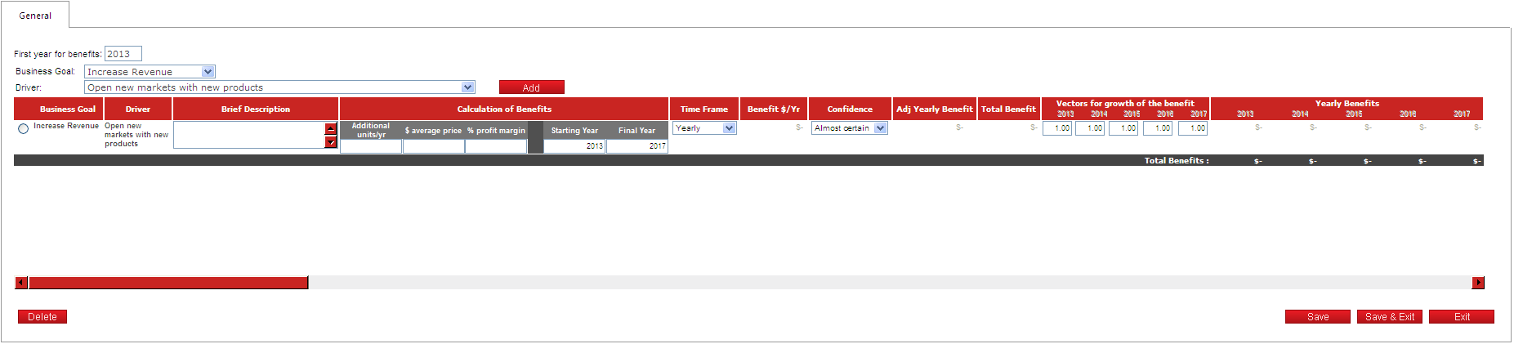This screenshot has width=1514, height=344.
Task: Click the Save & Exit button
Action: coord(1389,317)
